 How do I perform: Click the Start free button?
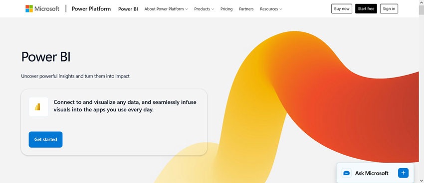click(x=366, y=8)
